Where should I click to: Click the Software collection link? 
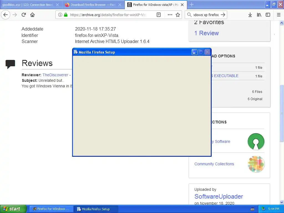(221, 141)
